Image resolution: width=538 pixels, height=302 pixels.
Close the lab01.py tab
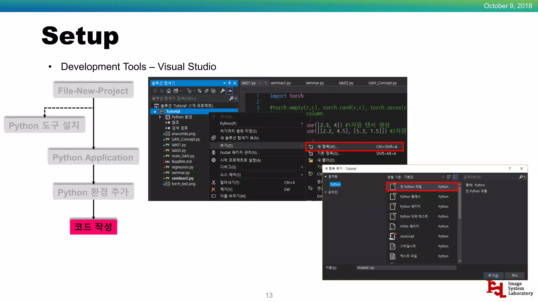(x=266, y=83)
